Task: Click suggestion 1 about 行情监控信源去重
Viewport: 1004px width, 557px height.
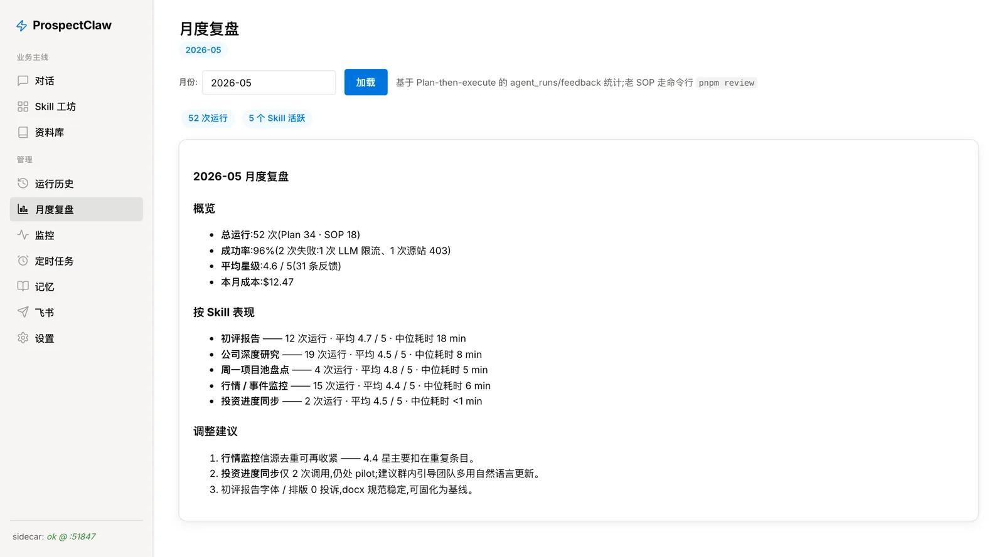Action: point(350,458)
